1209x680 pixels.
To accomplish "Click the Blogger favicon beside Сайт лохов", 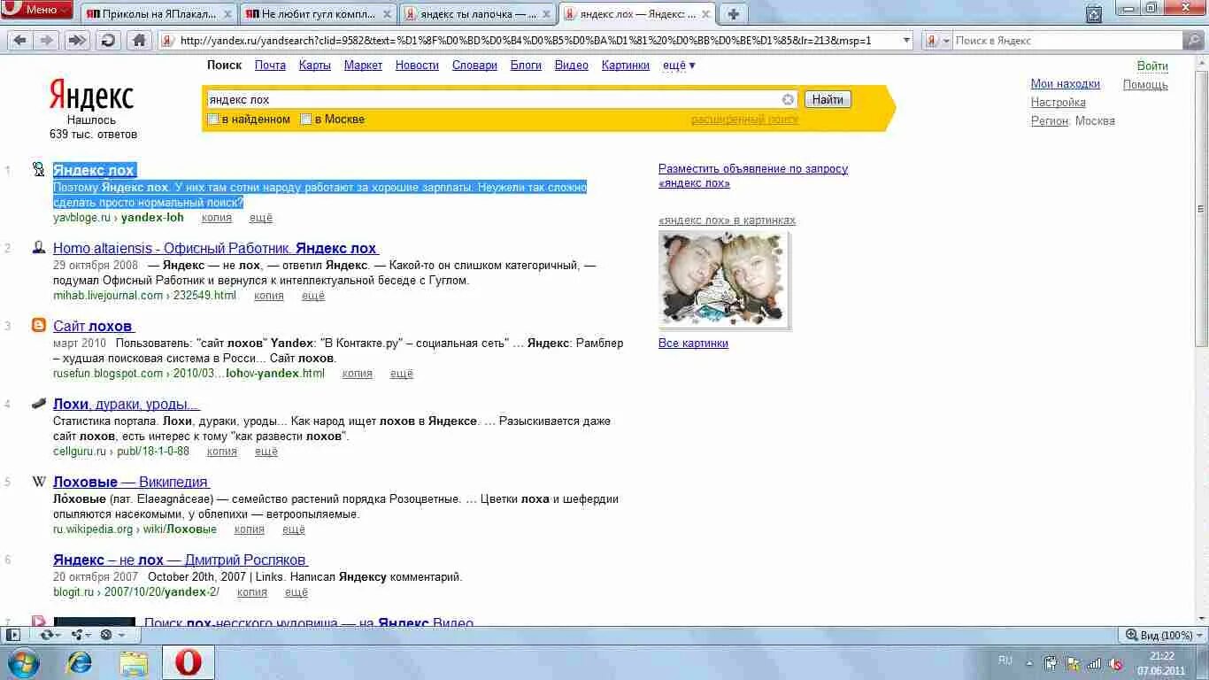I will coord(39,325).
